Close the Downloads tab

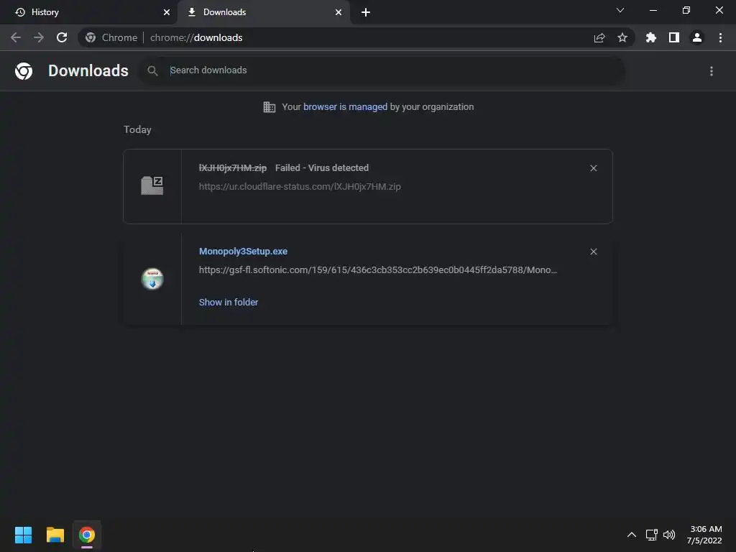pos(339,12)
